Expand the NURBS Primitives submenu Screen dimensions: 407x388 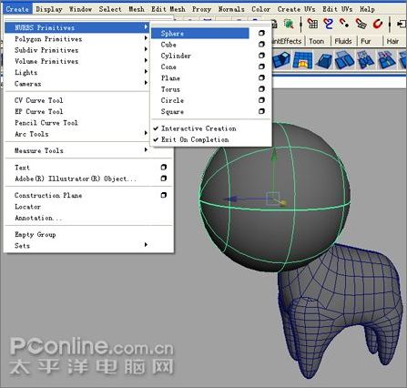tap(77, 27)
